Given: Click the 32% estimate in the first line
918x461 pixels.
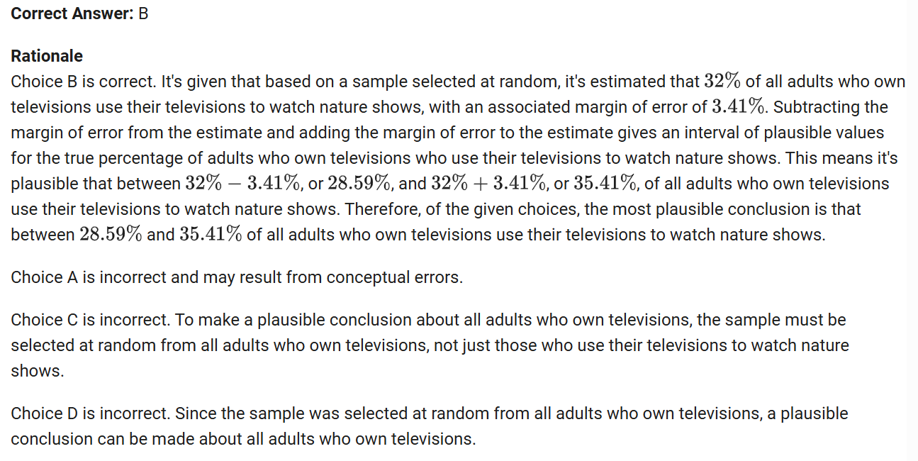Looking at the screenshot, I should coord(722,82).
